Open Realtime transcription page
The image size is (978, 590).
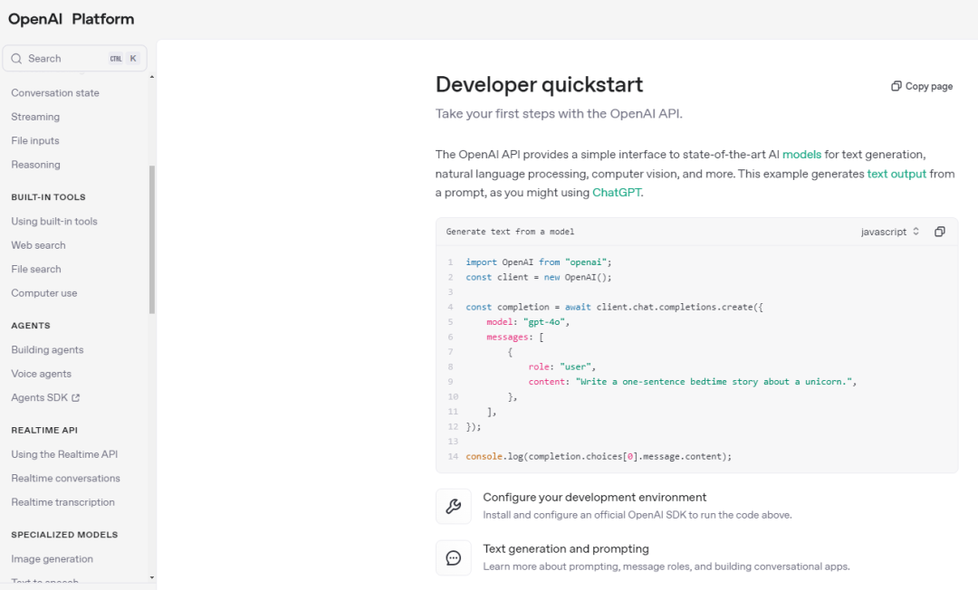(x=63, y=502)
